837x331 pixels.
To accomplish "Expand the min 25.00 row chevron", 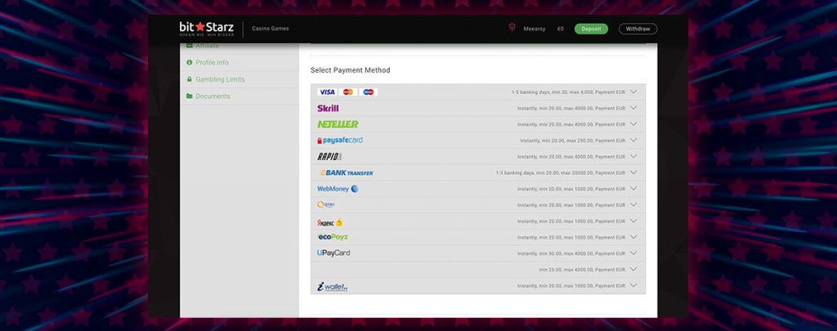I will pyautogui.click(x=633, y=270).
